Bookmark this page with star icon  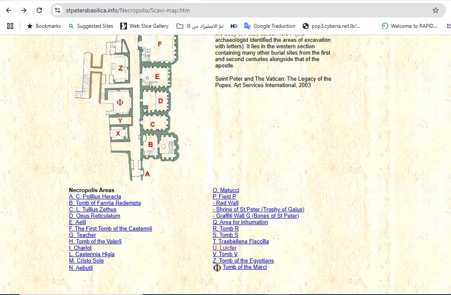(x=435, y=10)
